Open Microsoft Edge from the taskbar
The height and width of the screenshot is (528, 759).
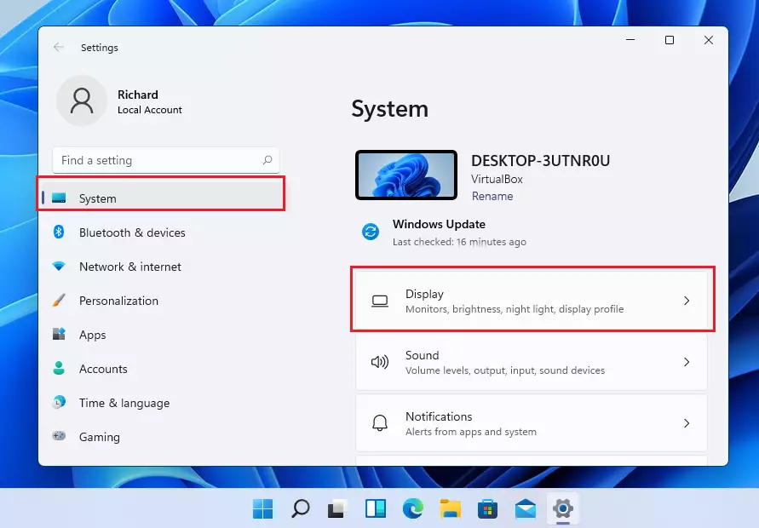pyautogui.click(x=413, y=508)
